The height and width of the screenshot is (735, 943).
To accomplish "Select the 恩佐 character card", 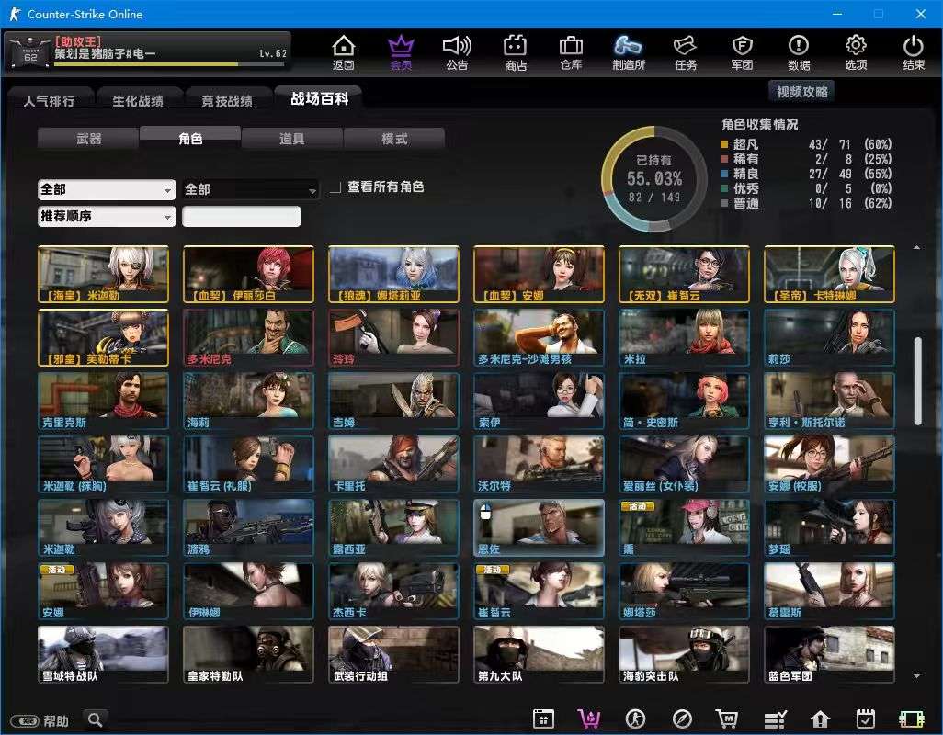I will pyautogui.click(x=539, y=527).
